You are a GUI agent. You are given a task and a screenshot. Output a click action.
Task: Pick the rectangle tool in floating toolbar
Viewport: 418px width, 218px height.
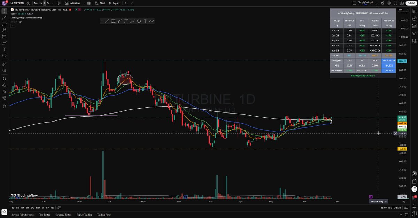pos(113,21)
